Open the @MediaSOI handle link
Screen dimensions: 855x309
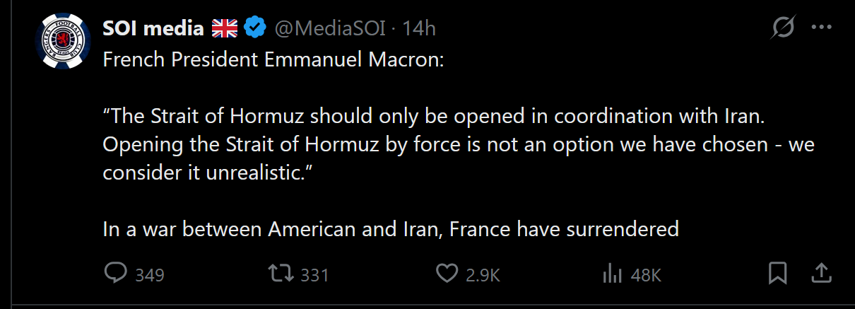pyautogui.click(x=329, y=28)
